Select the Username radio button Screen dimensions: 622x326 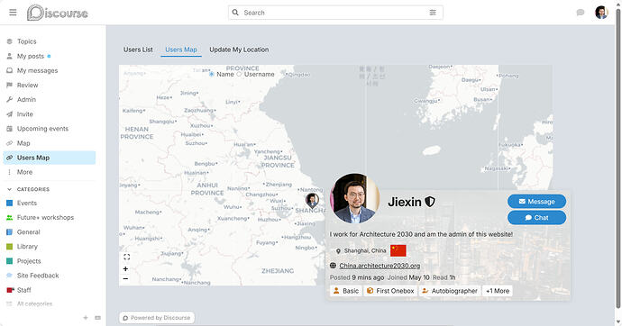[239, 74]
